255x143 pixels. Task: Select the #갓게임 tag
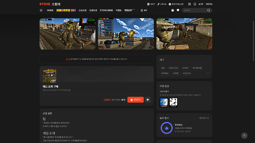click(x=175, y=73)
